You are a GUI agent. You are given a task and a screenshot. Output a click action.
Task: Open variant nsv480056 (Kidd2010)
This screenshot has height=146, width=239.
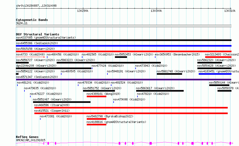(x=63, y=54)
